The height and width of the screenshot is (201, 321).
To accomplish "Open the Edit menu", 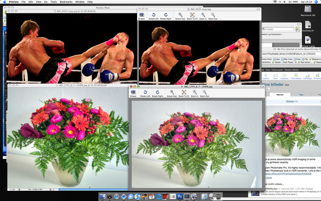I will tap(31, 2).
